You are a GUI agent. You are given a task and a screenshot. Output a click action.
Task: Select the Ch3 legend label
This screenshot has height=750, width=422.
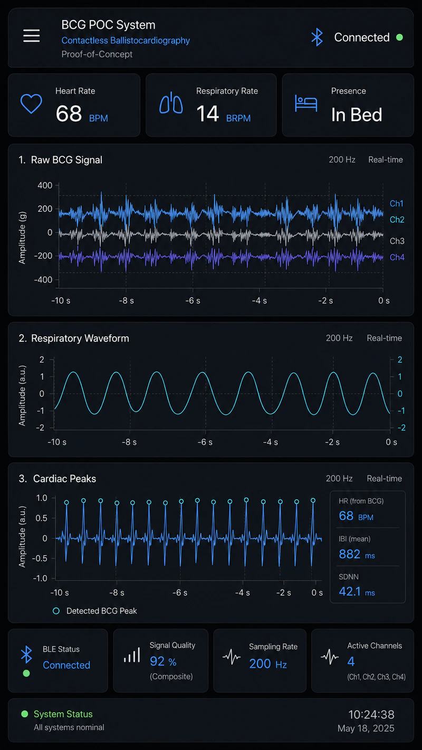397,241
